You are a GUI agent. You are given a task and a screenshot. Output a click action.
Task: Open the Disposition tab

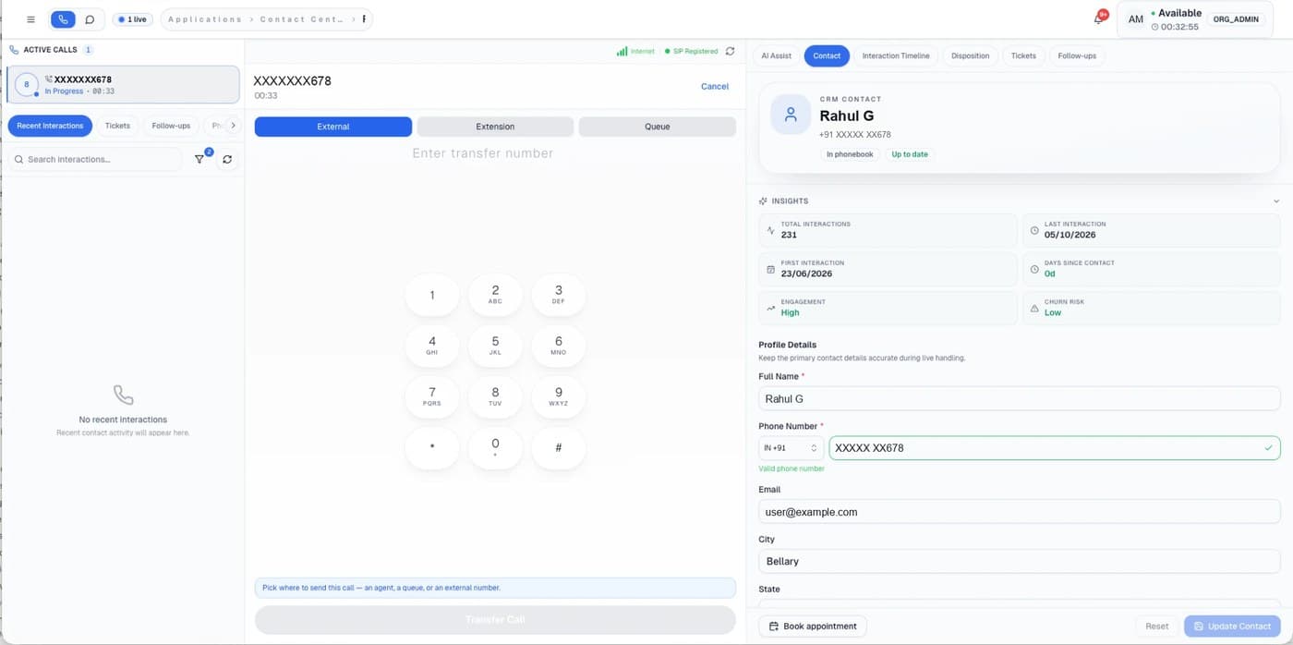pyautogui.click(x=970, y=55)
